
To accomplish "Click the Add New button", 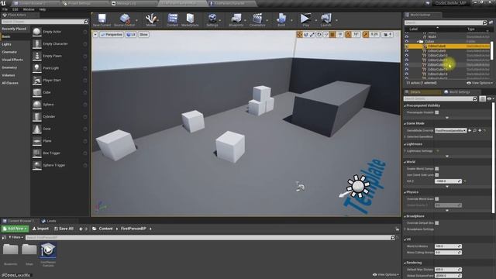I will point(15,229).
